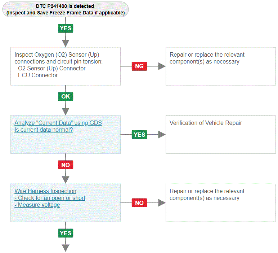Viewport: 278px width, 253px height.
Task: Click the green YES badge under the DTC header
Action: (66, 28)
